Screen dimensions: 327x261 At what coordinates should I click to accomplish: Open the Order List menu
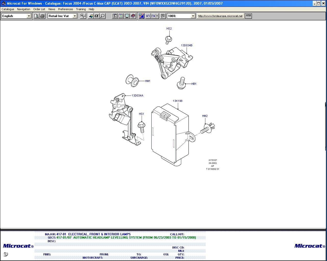point(39,9)
